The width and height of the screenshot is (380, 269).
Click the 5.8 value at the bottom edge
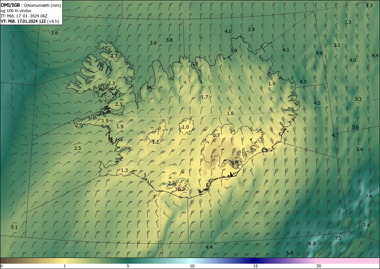click(x=290, y=253)
